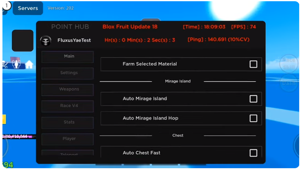Select the Weapons tab
300x169 pixels.
[x=67, y=90]
